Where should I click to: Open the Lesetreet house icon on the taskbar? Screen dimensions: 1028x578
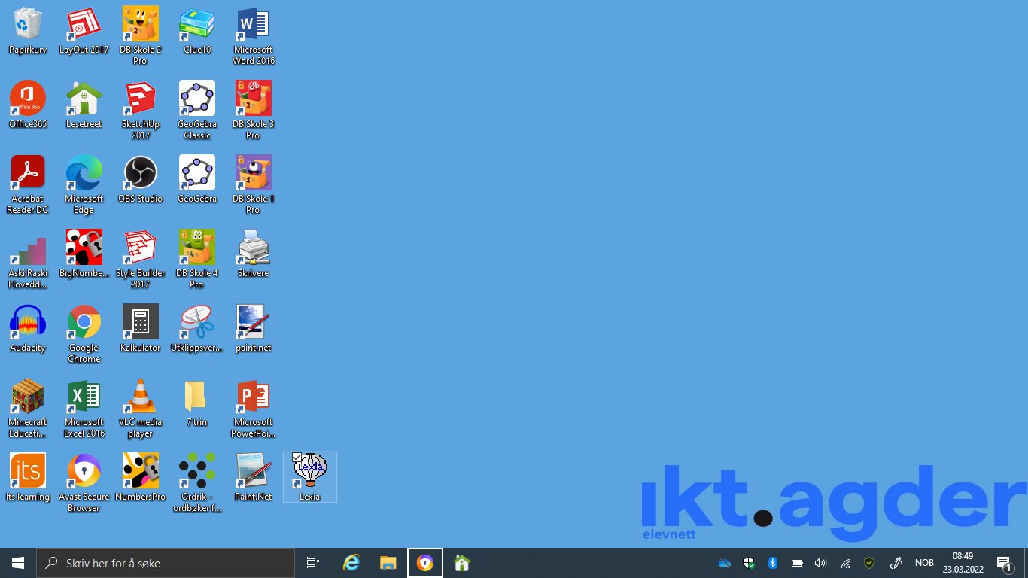[462, 563]
